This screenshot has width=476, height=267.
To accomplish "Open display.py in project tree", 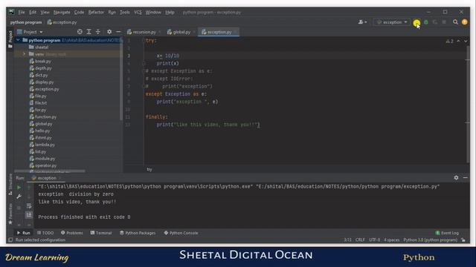I will (x=42, y=82).
